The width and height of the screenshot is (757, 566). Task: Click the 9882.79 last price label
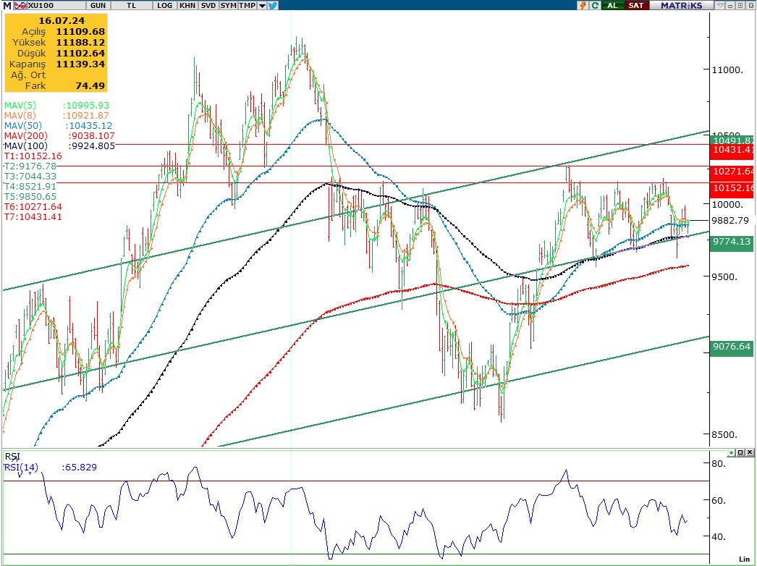pos(730,220)
